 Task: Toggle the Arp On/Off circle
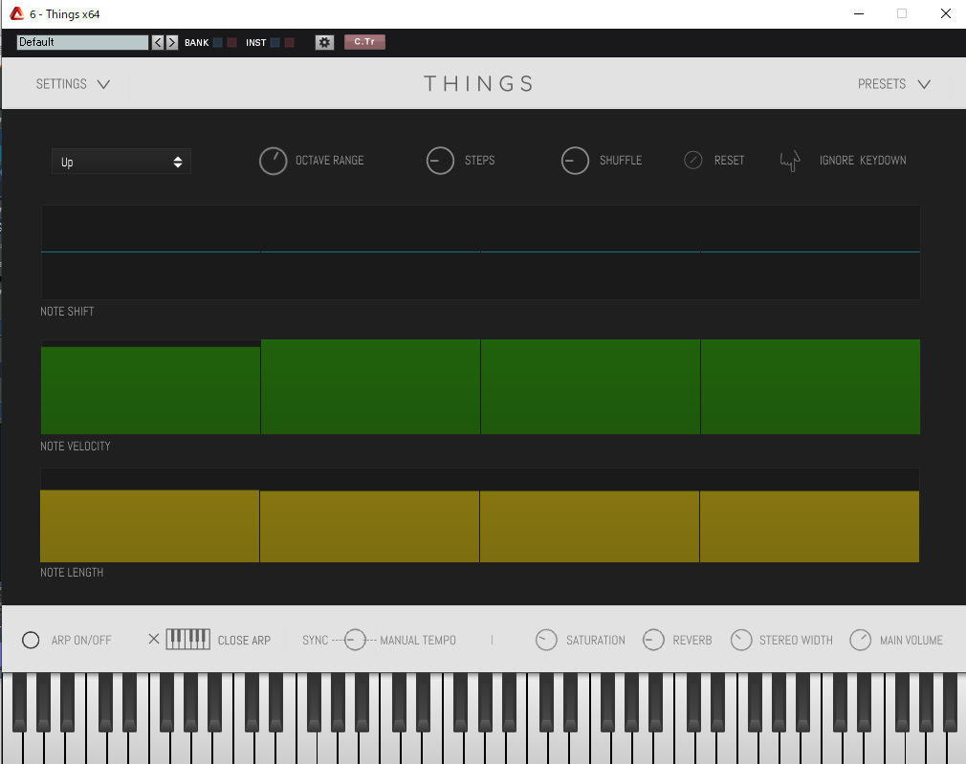point(31,640)
